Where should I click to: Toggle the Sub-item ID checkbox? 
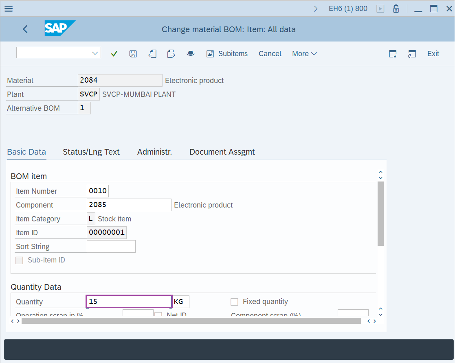click(x=19, y=260)
